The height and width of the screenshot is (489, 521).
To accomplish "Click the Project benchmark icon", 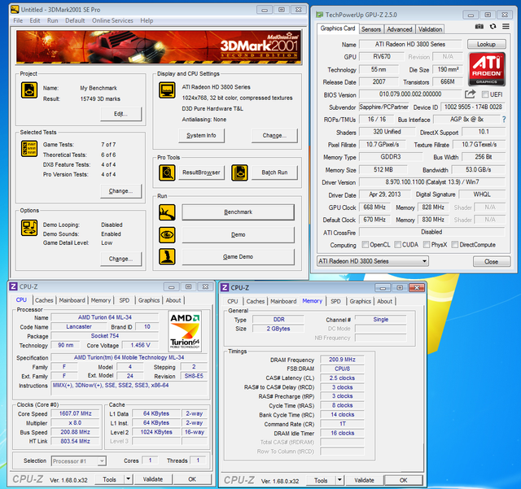I will click(x=29, y=90).
